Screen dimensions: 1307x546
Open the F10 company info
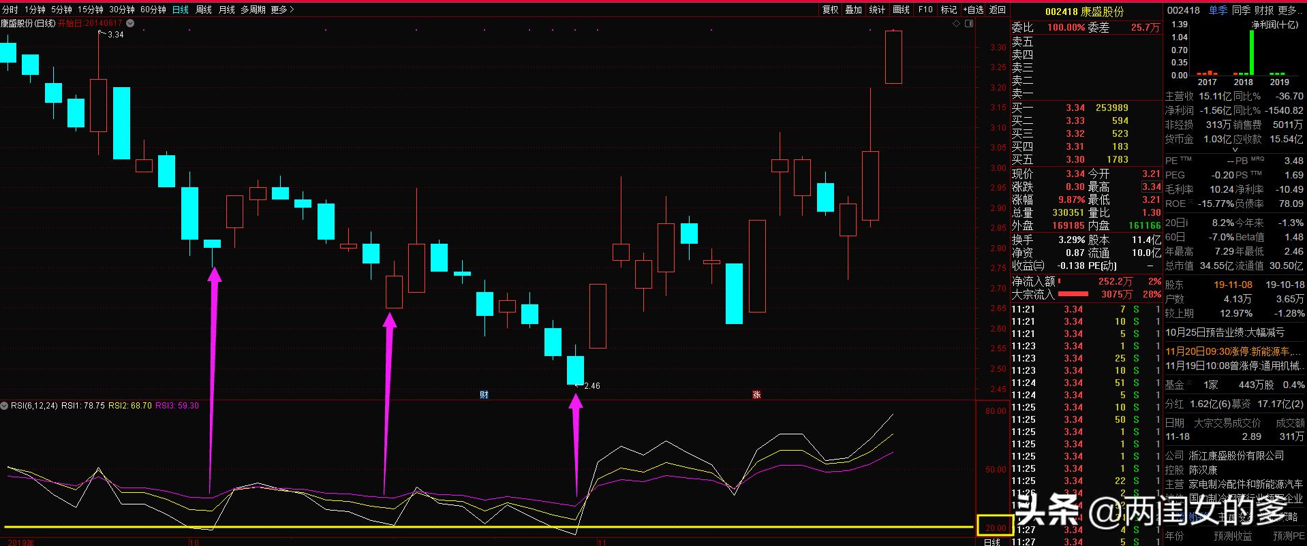pyautogui.click(x=925, y=10)
